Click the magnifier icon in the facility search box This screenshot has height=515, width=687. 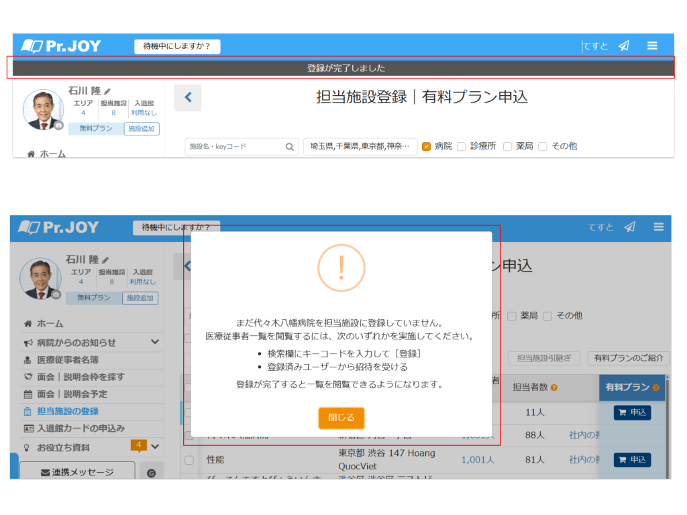pos(290,147)
